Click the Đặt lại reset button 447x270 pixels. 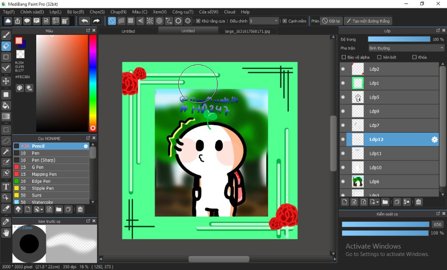coord(331,21)
